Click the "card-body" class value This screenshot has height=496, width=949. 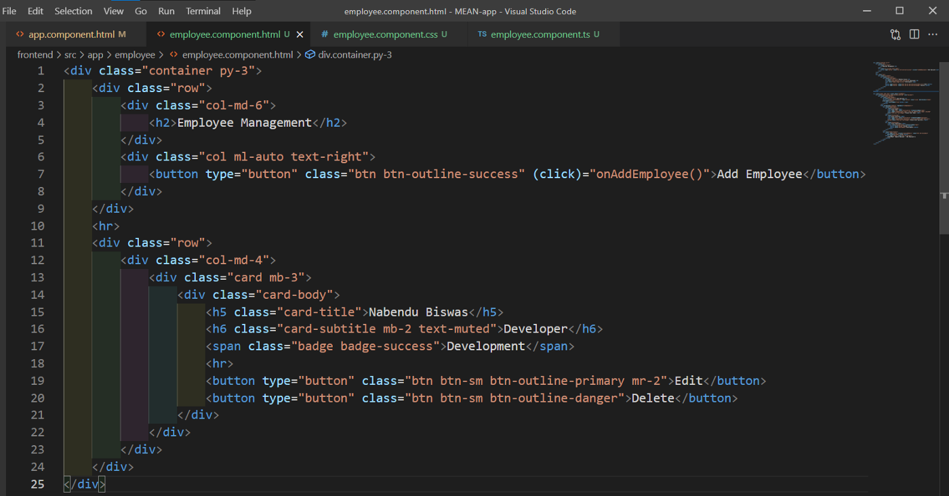point(294,295)
